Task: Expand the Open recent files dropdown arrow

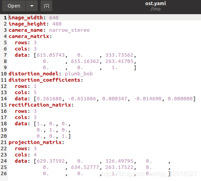Action: [x=32, y=6]
